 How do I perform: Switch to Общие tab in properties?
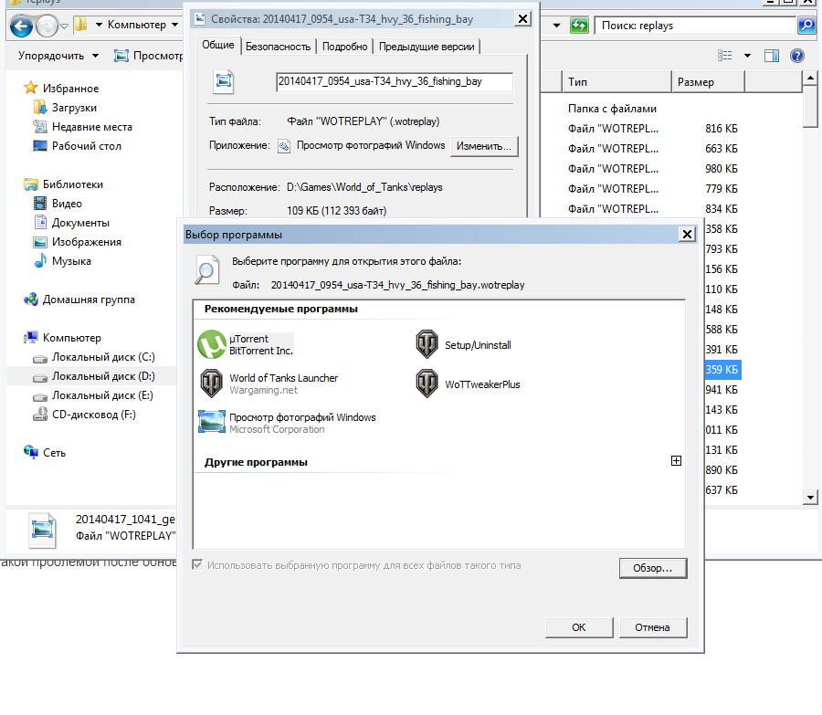(218, 45)
